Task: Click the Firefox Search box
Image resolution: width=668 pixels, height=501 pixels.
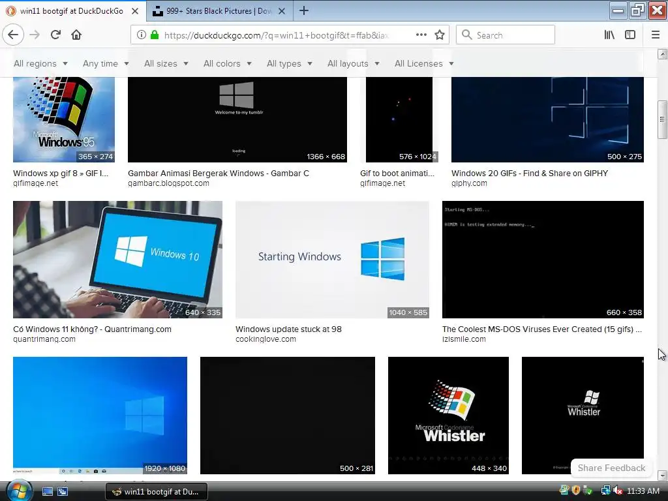Action: [x=506, y=35]
